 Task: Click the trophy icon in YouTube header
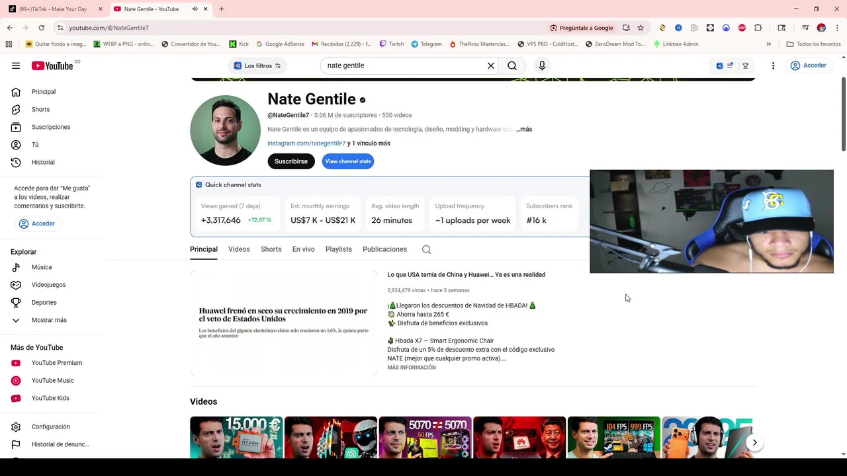[x=745, y=65]
